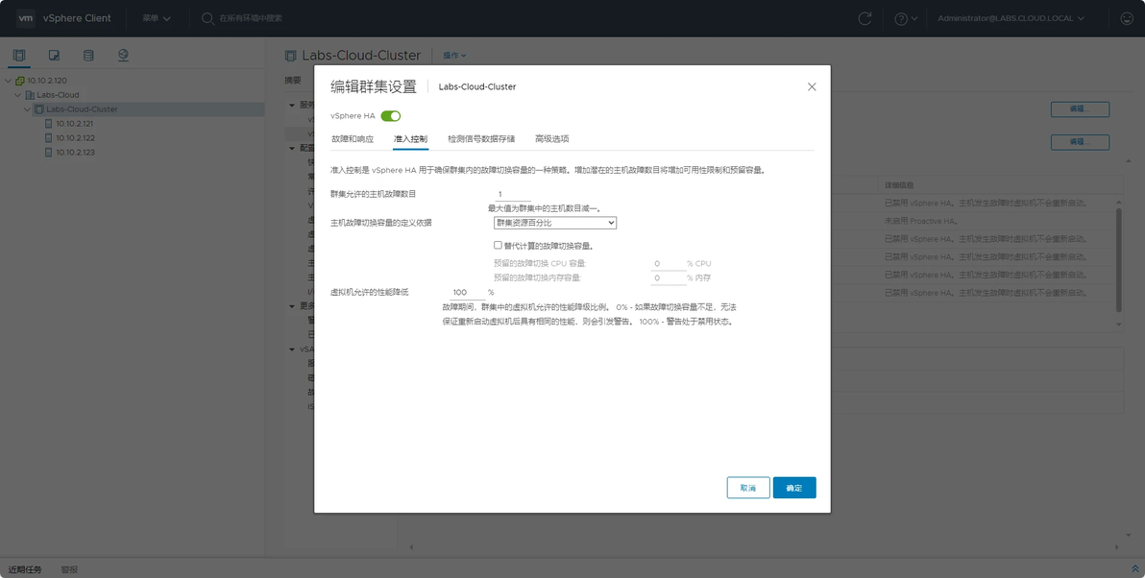Open the failover capacity definition dropdown

coord(555,223)
